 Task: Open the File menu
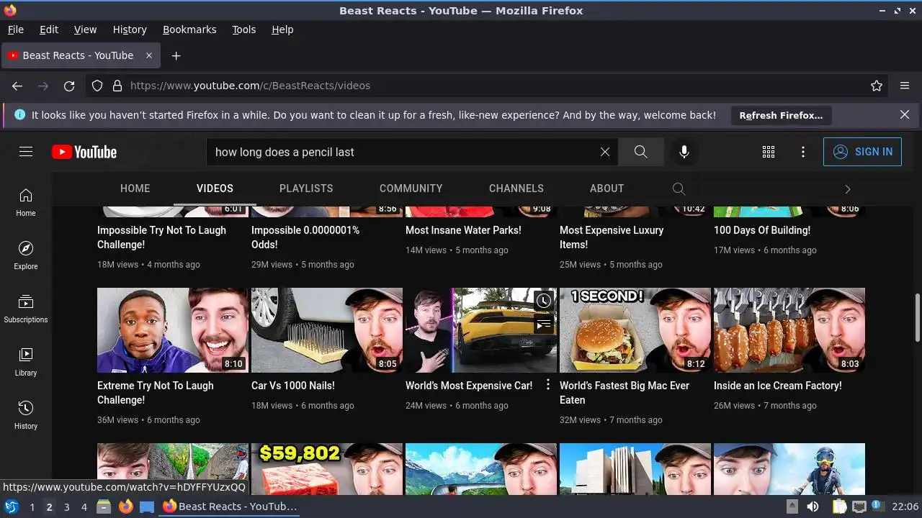pyautogui.click(x=15, y=29)
